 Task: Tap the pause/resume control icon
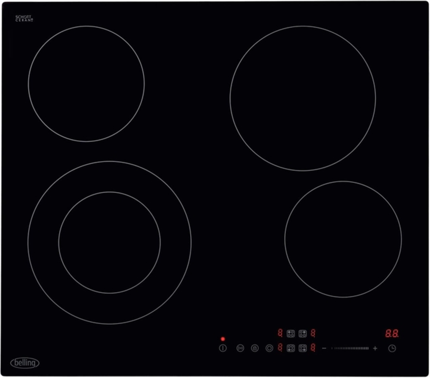240,348
